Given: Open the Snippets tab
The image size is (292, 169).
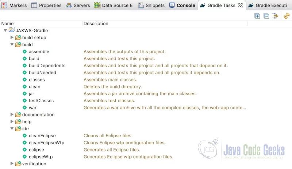Looking at the screenshot, I should (155, 5).
